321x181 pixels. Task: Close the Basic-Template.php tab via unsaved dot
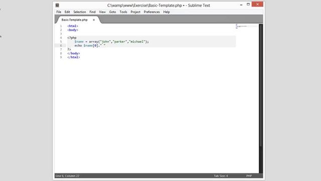pos(94,20)
